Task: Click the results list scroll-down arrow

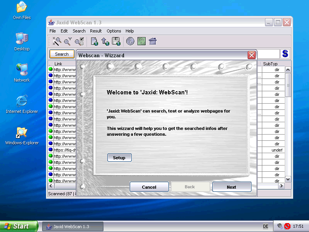Action: point(288,179)
